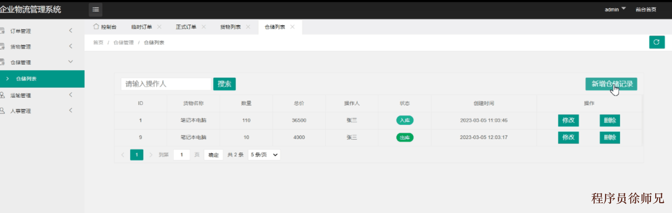Viewport: 672px width, 213px height.
Task: Close the 正式订单 tab
Action: pos(204,27)
